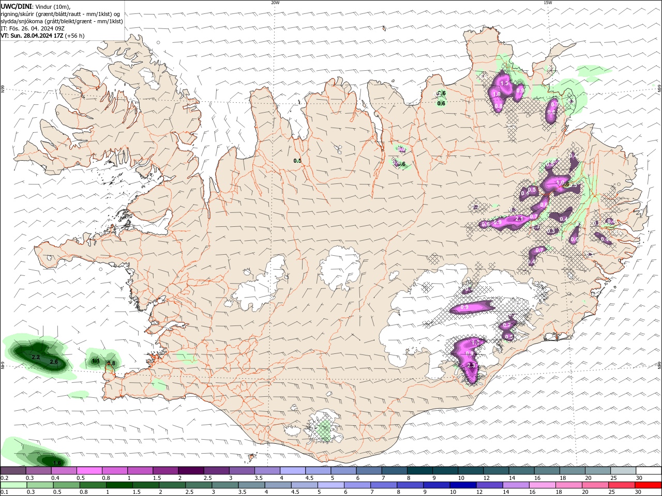This screenshot has width=662, height=496.
Task: Click the palest green 0.1–0.3 swatch in rain legend
Action: (x=13, y=485)
